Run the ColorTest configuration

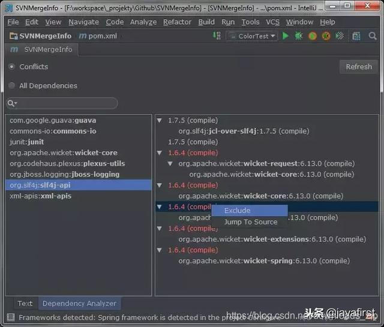[x=286, y=36]
